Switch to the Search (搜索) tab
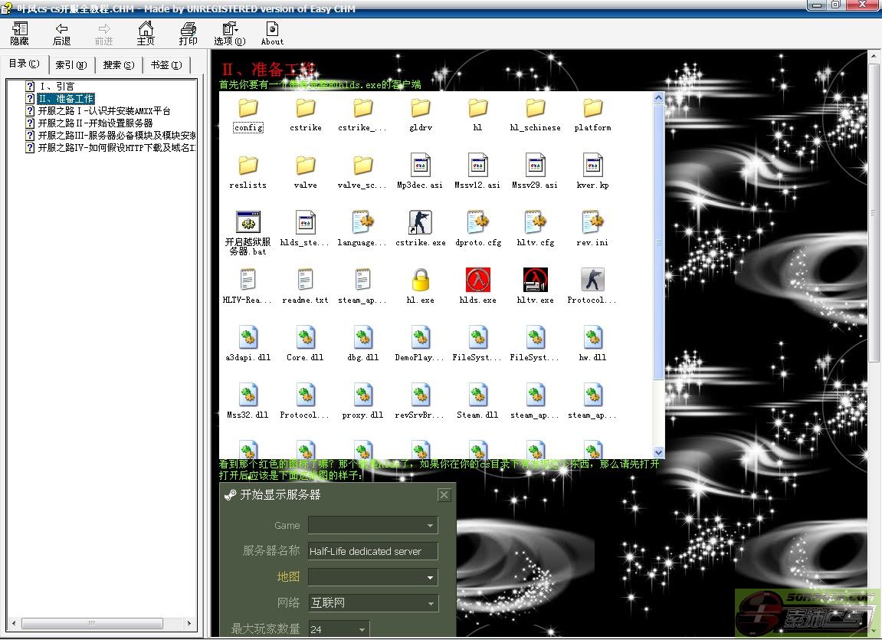The image size is (882, 640). (119, 65)
